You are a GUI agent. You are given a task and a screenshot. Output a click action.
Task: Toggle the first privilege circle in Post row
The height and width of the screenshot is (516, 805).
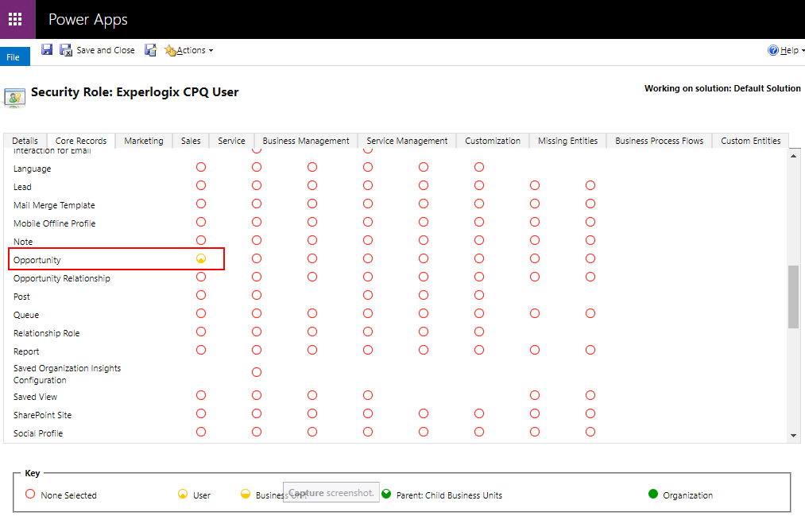click(201, 295)
